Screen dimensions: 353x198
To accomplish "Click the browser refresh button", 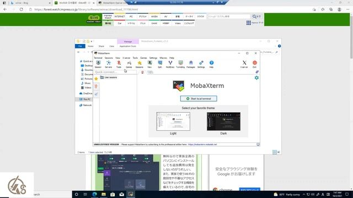I will click(21, 9).
